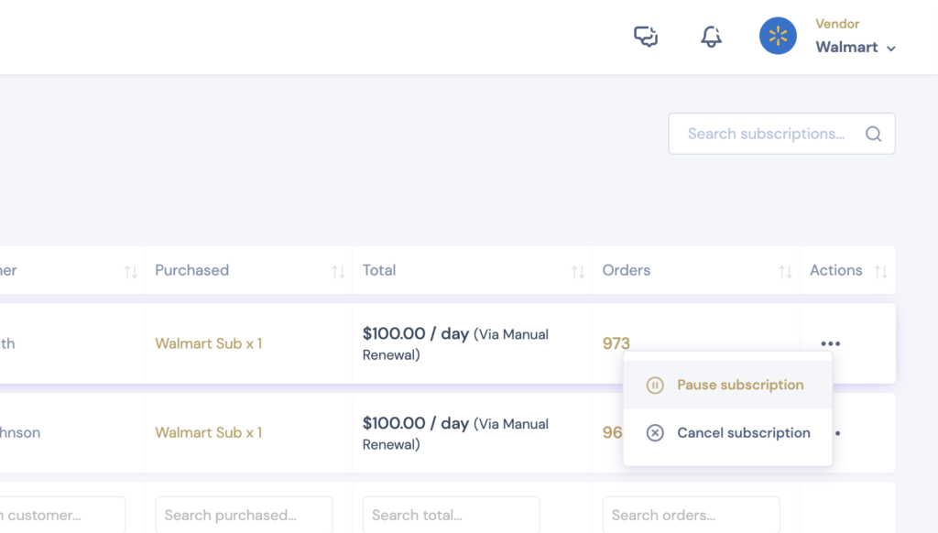Select Cancel subscription from the menu

(x=743, y=432)
